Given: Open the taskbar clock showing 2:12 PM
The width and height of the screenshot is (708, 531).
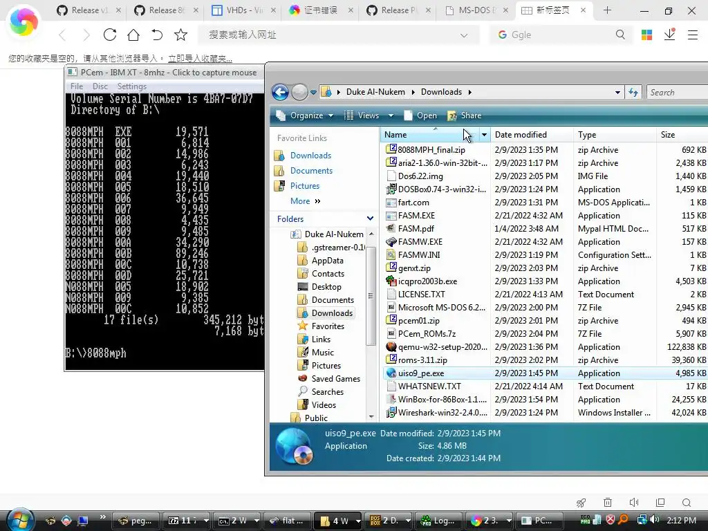Looking at the screenshot, I should pyautogui.click(x=681, y=520).
